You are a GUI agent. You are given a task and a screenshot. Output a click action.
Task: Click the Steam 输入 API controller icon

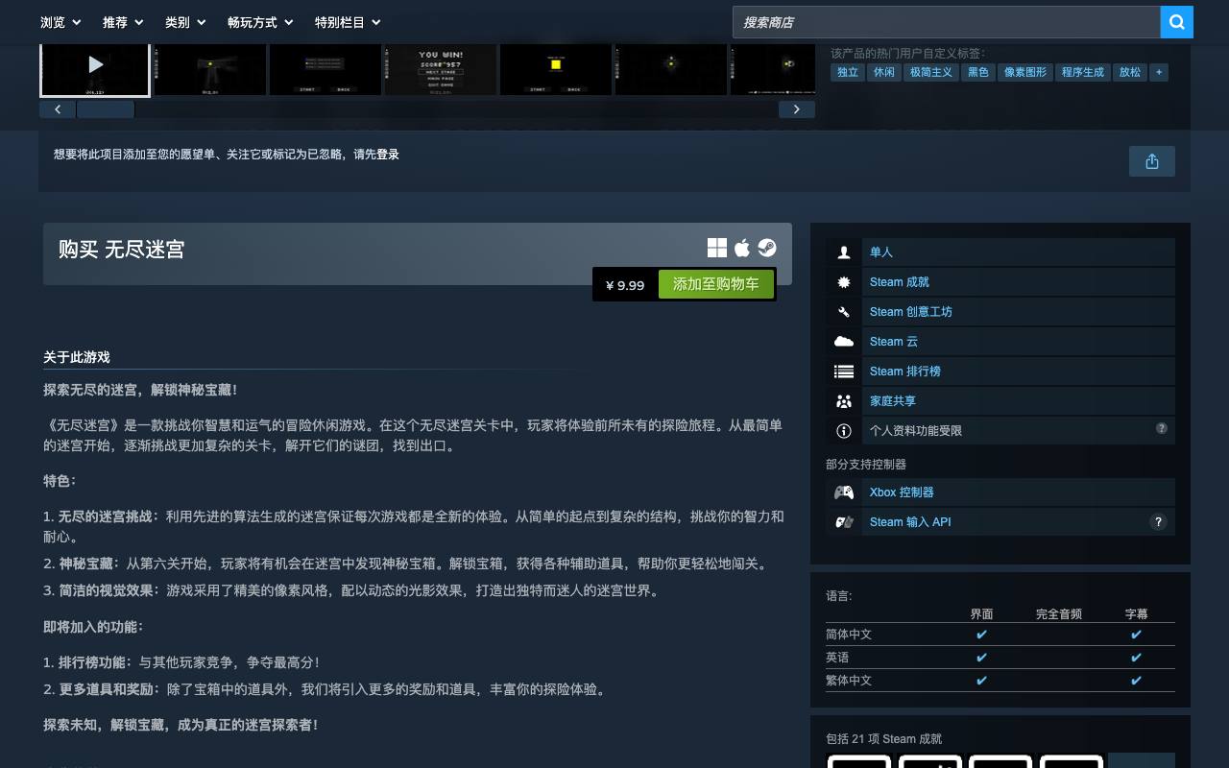pyautogui.click(x=844, y=522)
